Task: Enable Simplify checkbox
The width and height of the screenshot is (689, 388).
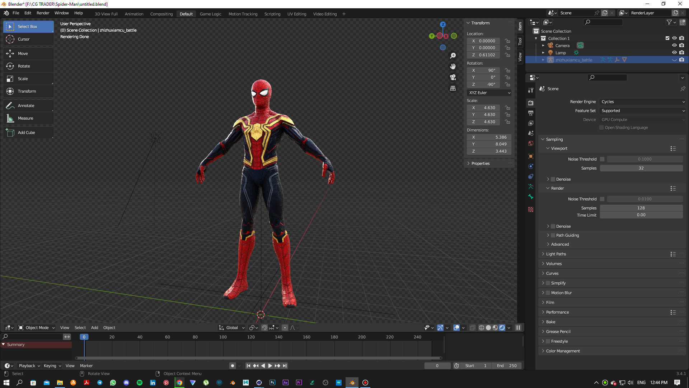Action: [548, 283]
